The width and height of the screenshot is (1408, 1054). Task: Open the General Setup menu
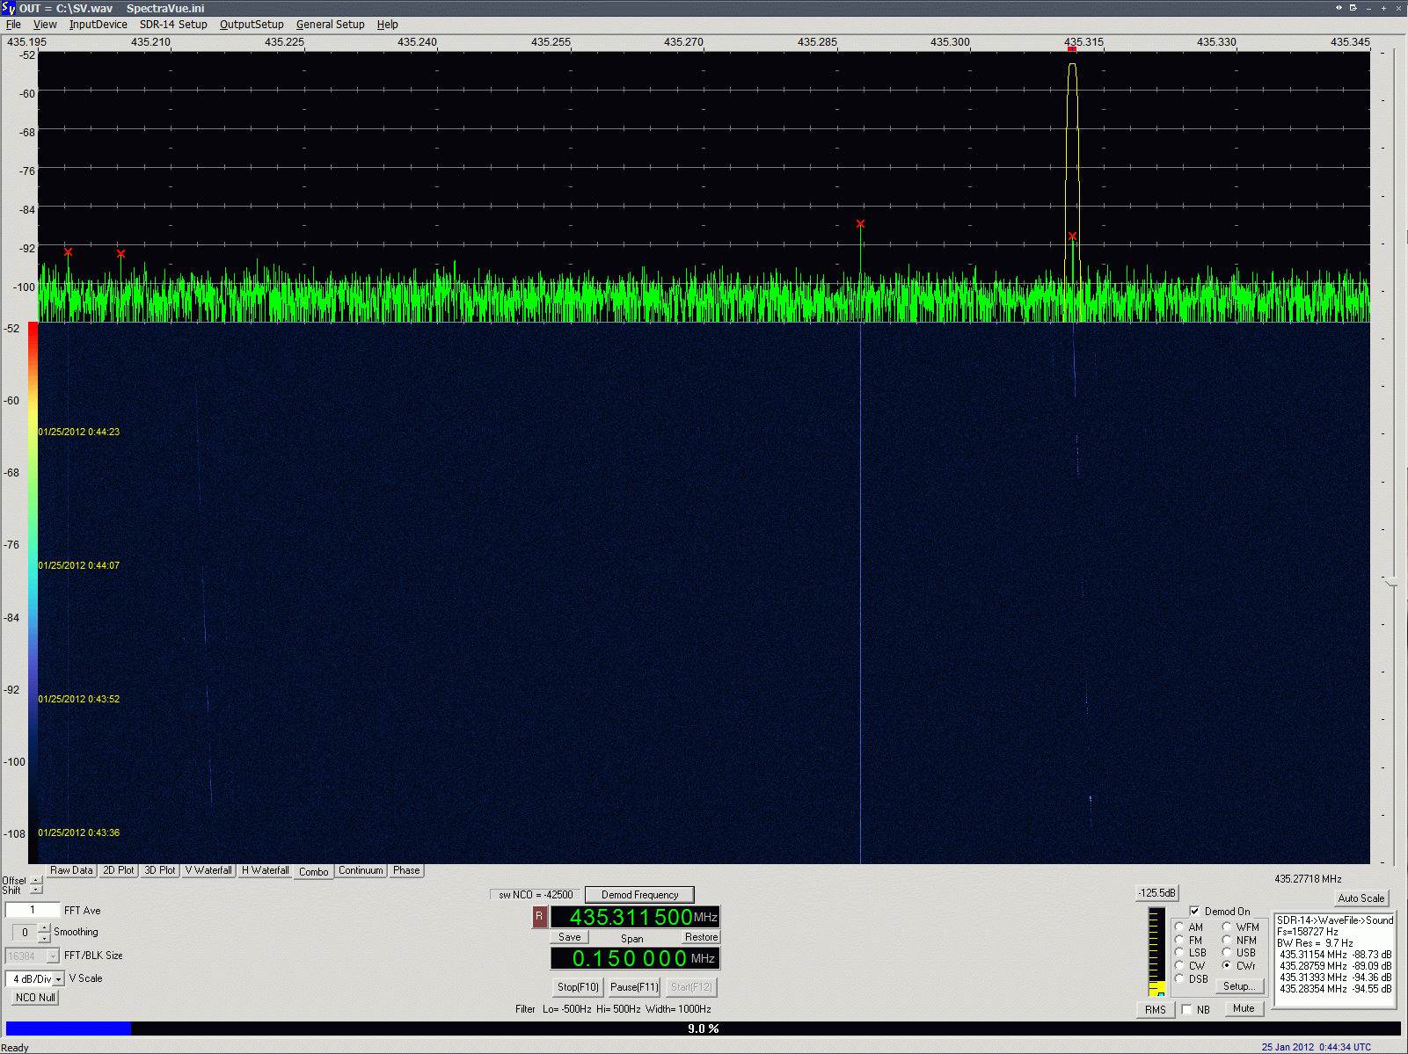pyautogui.click(x=331, y=25)
